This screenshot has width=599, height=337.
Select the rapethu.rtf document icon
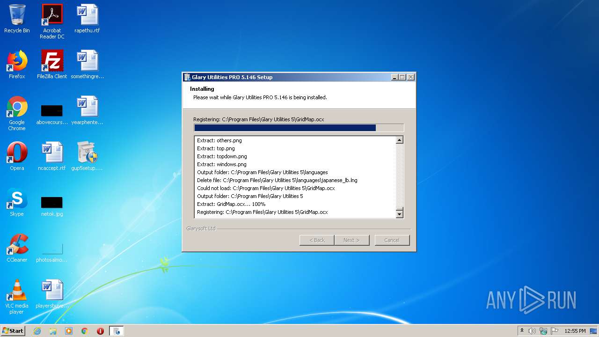pyautogui.click(x=87, y=19)
